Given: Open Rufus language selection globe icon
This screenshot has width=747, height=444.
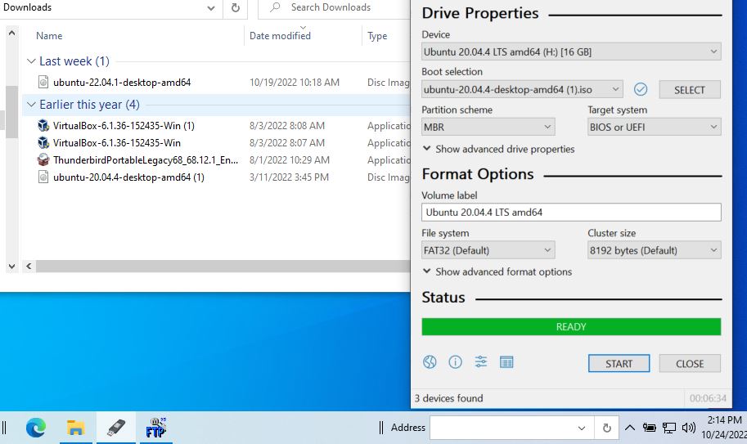Looking at the screenshot, I should coord(430,362).
